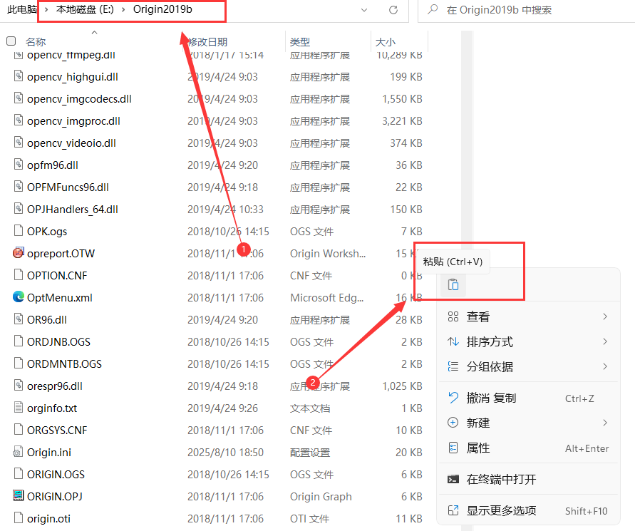Click the OPFMFuncs96.dll file icon
This screenshot has width=635, height=531.
point(19,186)
